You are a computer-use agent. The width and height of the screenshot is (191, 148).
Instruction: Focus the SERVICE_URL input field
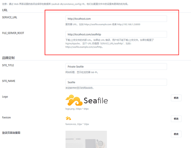click(x=116, y=19)
